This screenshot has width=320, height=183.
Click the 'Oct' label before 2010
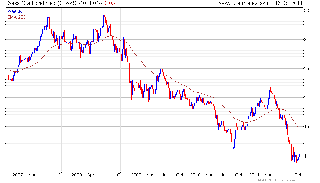(x=180, y=175)
